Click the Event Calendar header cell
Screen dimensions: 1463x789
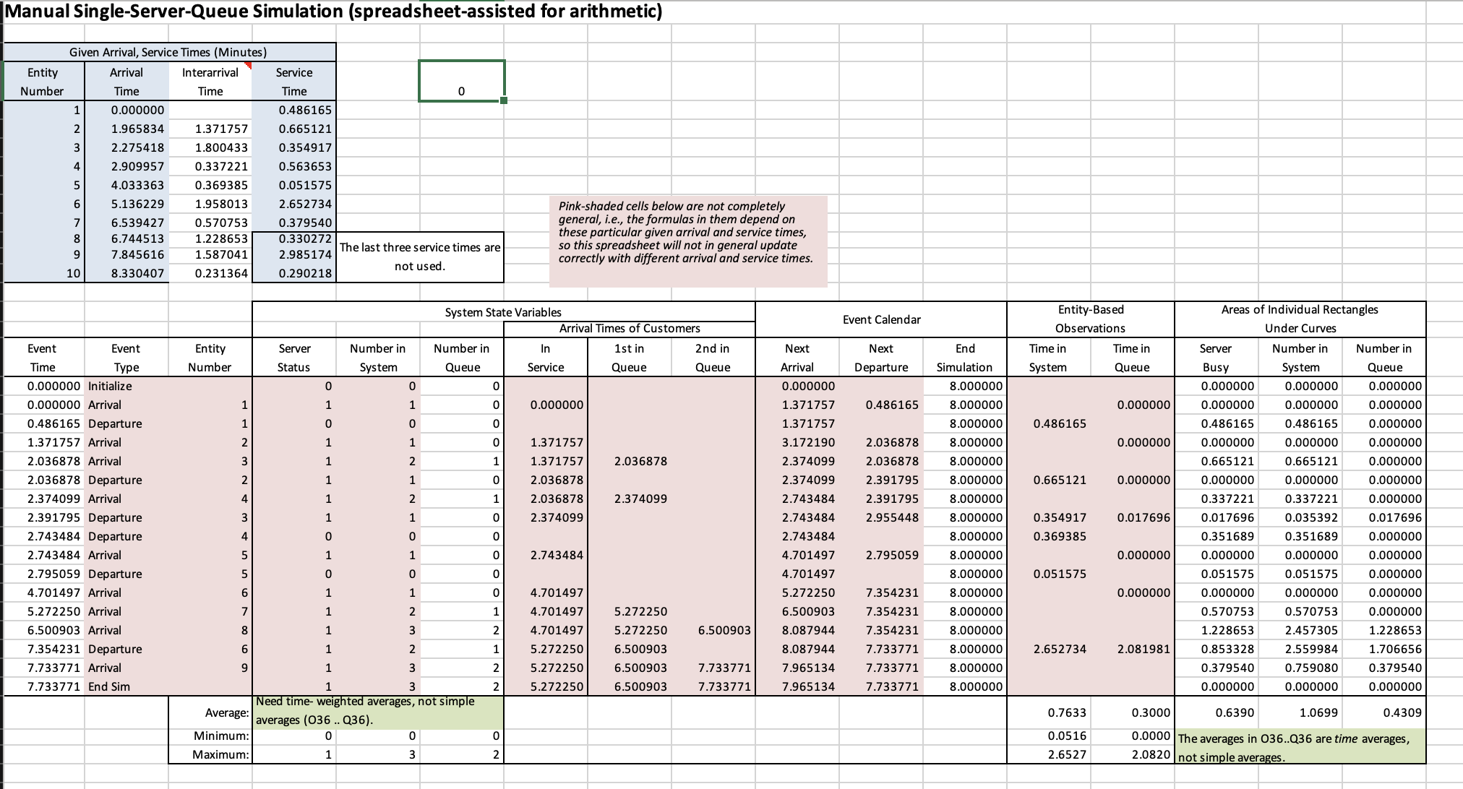click(x=881, y=319)
